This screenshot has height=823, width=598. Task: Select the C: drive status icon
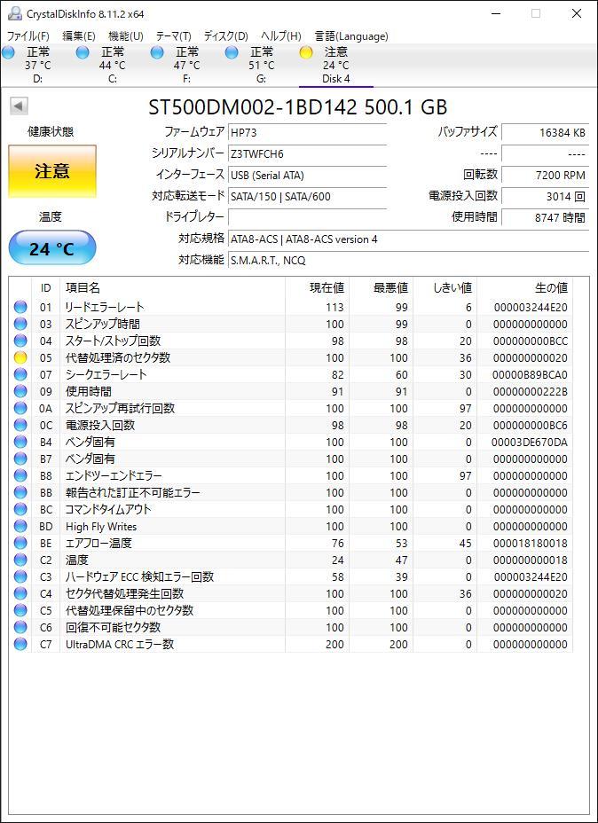[83, 52]
